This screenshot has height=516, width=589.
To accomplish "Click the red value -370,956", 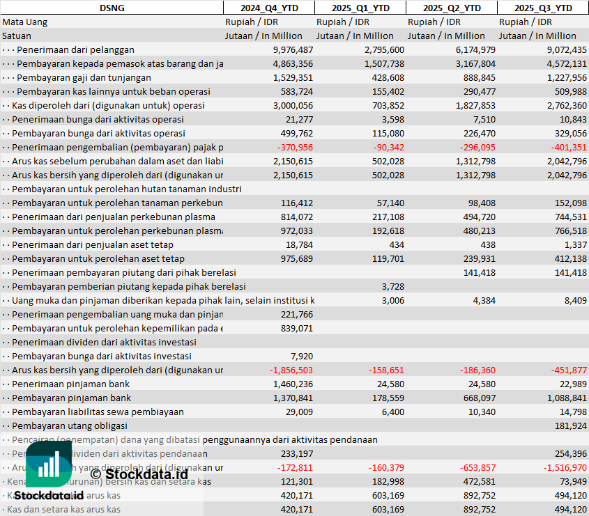I will [x=295, y=147].
